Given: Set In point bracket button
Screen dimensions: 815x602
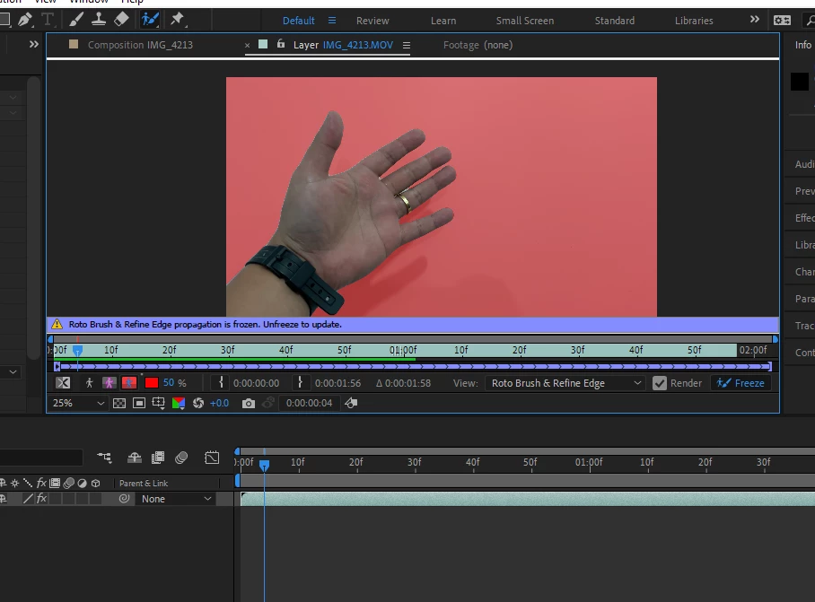Looking at the screenshot, I should (221, 383).
